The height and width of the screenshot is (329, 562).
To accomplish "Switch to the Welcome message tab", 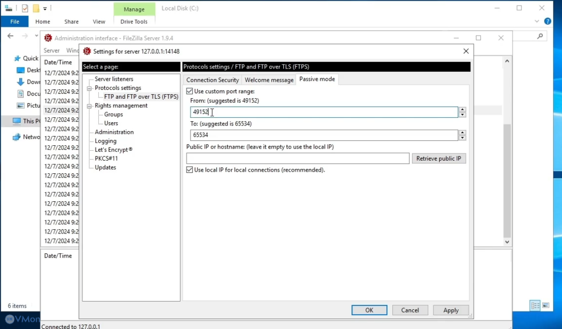I will tap(269, 80).
